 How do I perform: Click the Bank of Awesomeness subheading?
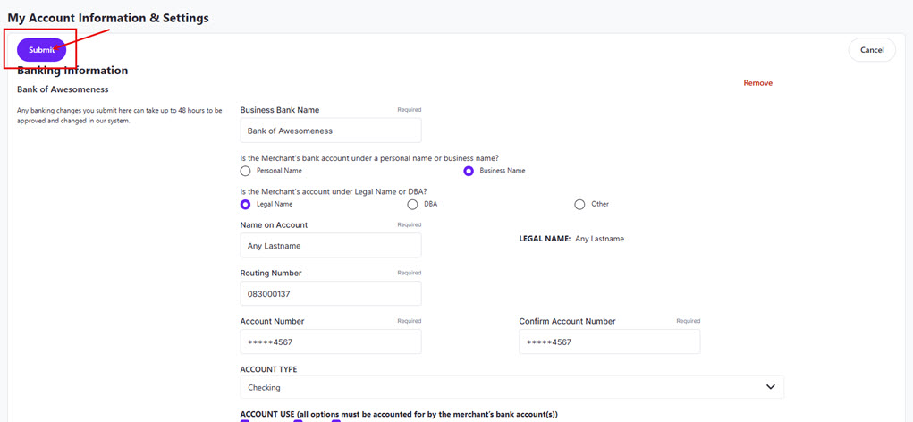coord(63,89)
